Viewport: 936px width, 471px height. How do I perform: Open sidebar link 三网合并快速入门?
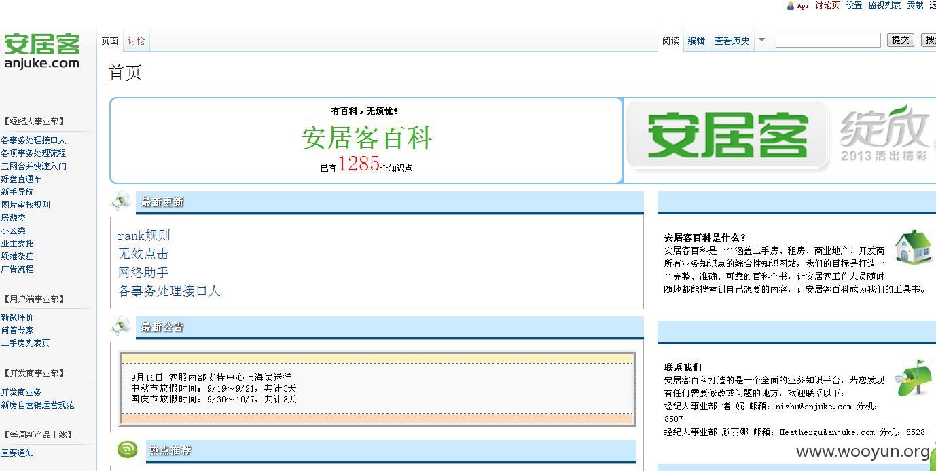33,166
